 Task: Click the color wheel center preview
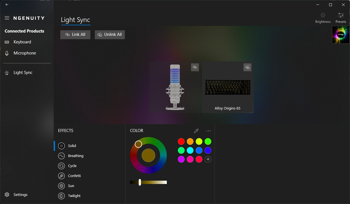tap(148, 155)
